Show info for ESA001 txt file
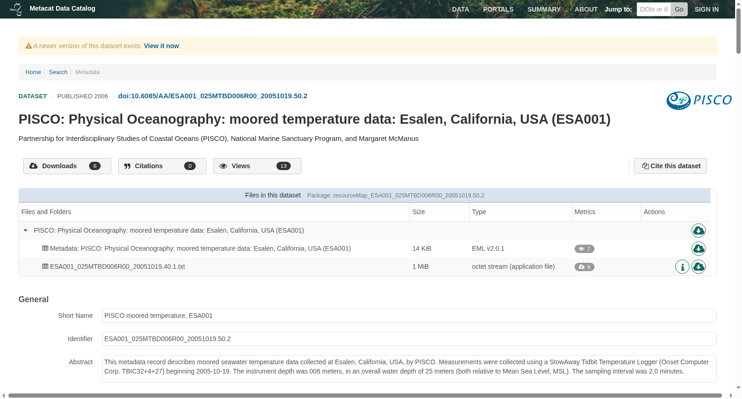The height and width of the screenshot is (399, 742). click(x=682, y=266)
